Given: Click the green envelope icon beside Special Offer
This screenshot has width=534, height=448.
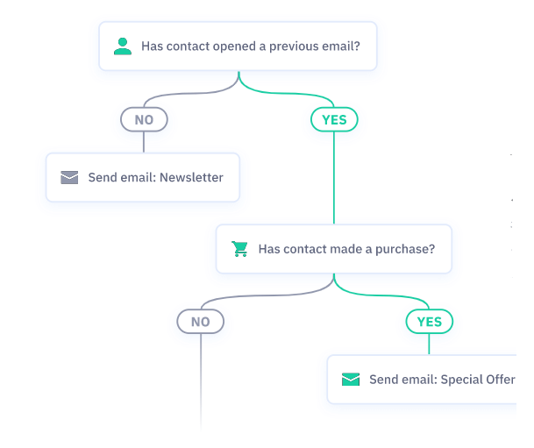Looking at the screenshot, I should pos(351,380).
